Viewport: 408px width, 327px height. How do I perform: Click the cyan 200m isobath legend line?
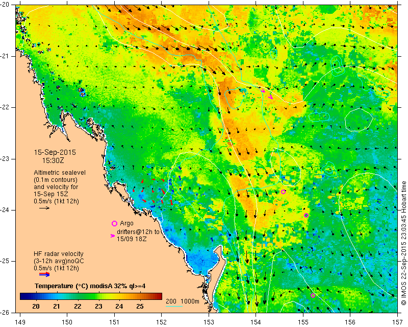click(174, 306)
